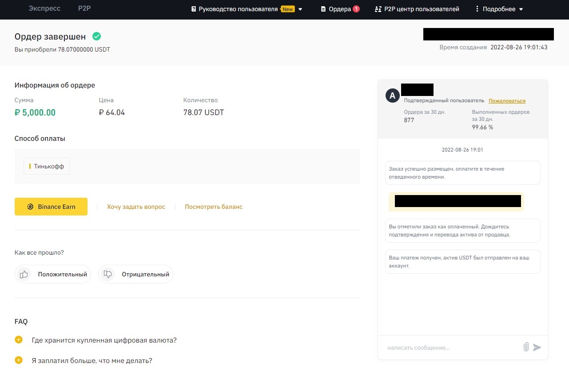Click the thumbs-up icon
569x371 pixels.
(x=24, y=274)
